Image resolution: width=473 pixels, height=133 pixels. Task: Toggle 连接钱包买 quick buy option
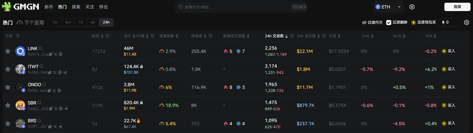[424, 23]
